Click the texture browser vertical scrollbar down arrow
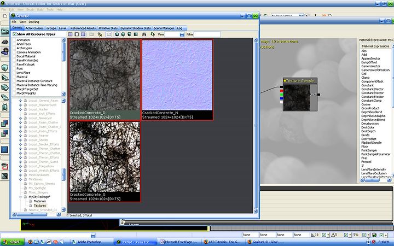The width and height of the screenshot is (394, 246). pyautogui.click(x=256, y=212)
